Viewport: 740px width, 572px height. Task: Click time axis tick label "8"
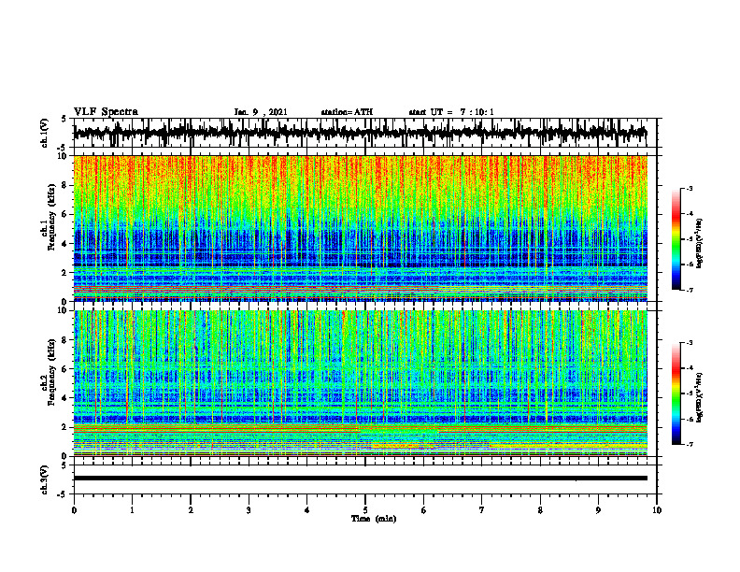pos(540,510)
